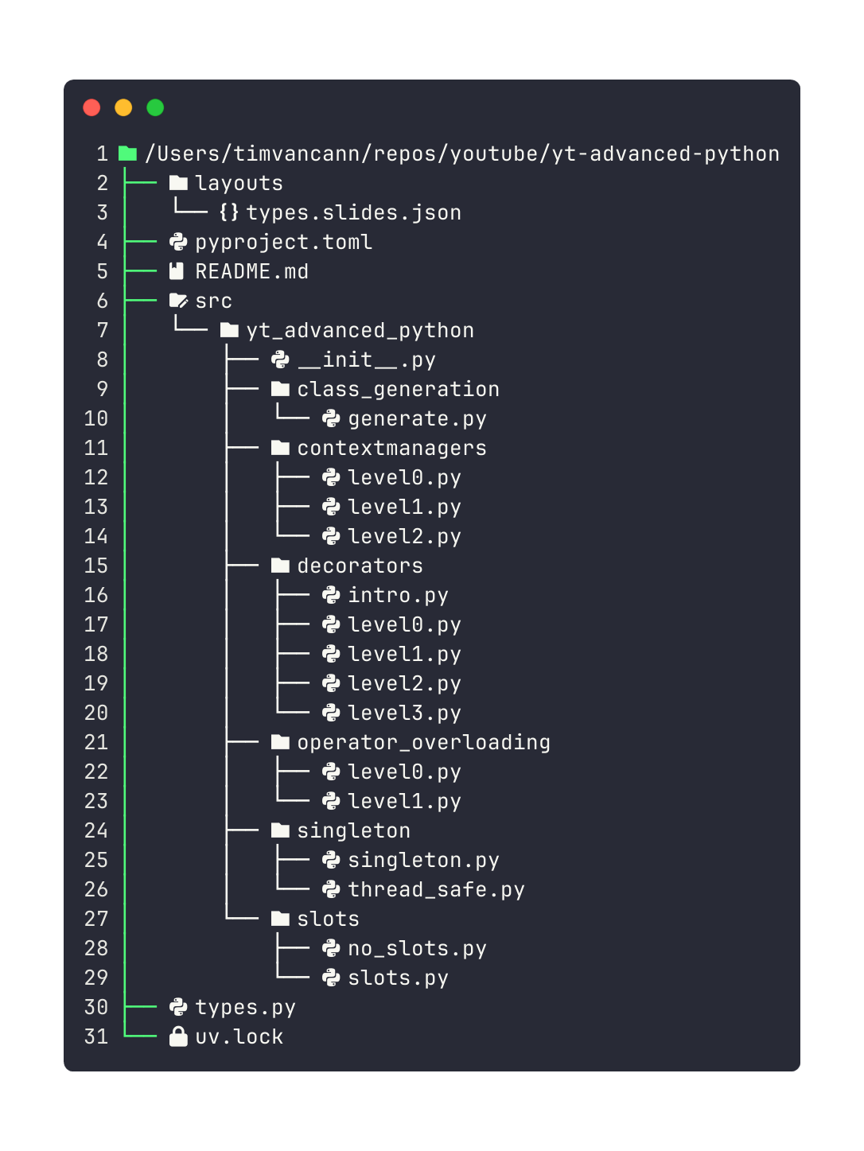The width and height of the screenshot is (864, 1151).
Task: Click the green root folder icon
Action: click(127, 154)
